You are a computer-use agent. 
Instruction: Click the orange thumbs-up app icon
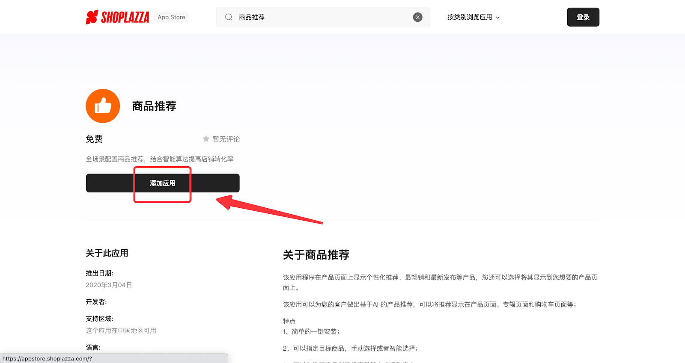pos(103,106)
